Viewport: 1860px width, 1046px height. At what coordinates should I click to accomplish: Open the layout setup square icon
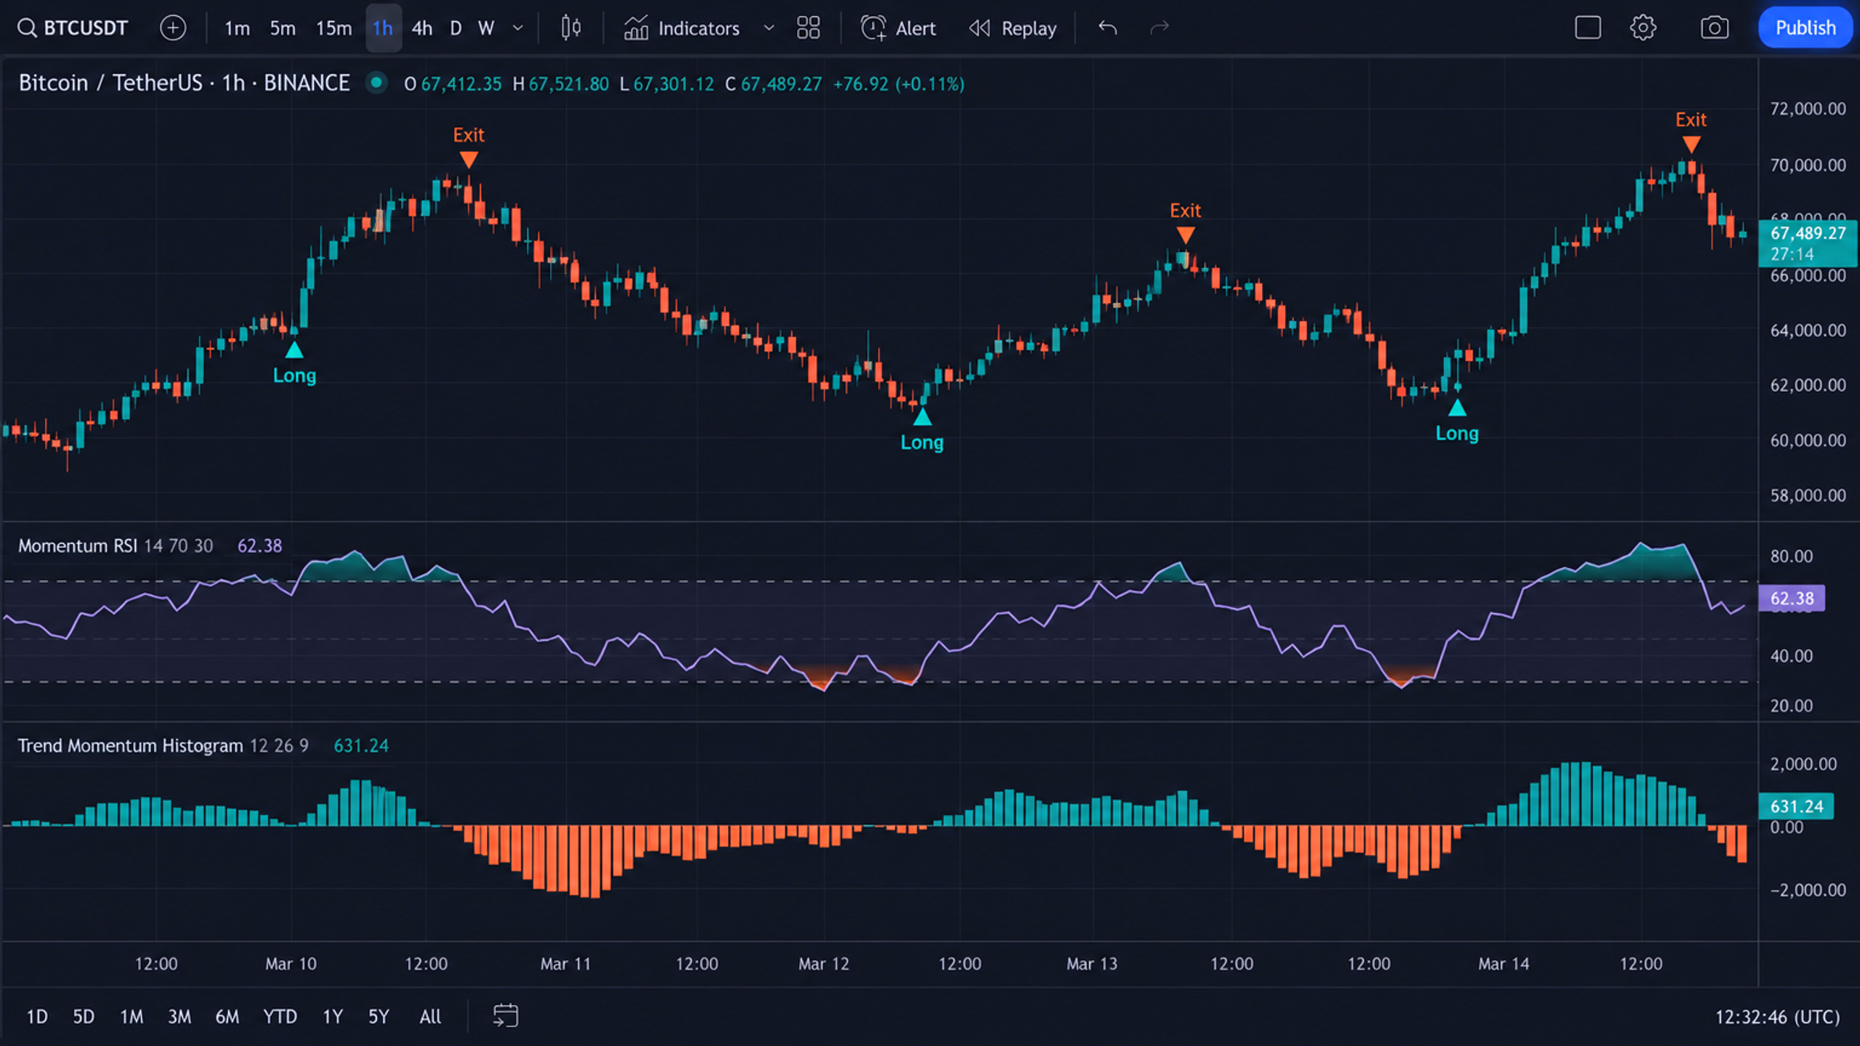tap(1588, 28)
